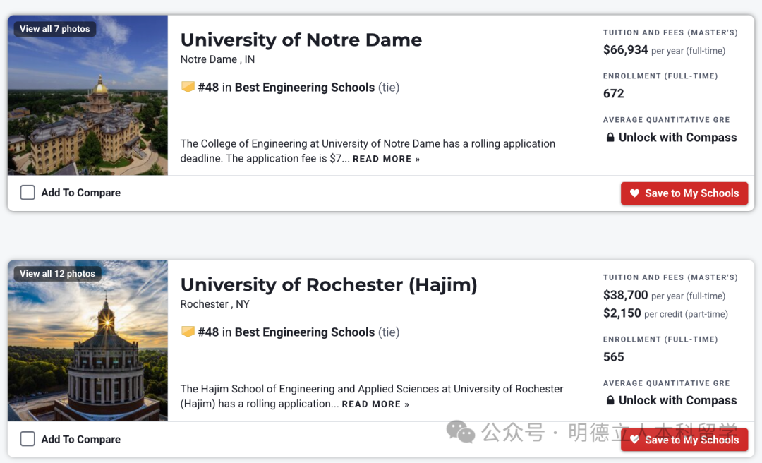
Task: Click heart icon on Notre Dame save button
Action: tap(634, 193)
